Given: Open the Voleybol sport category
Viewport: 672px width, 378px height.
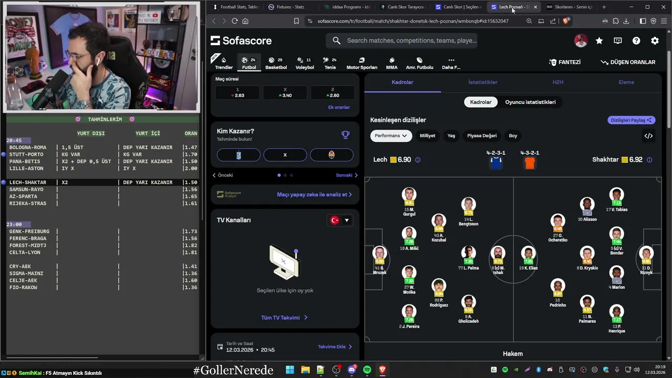Looking at the screenshot, I should (304, 63).
